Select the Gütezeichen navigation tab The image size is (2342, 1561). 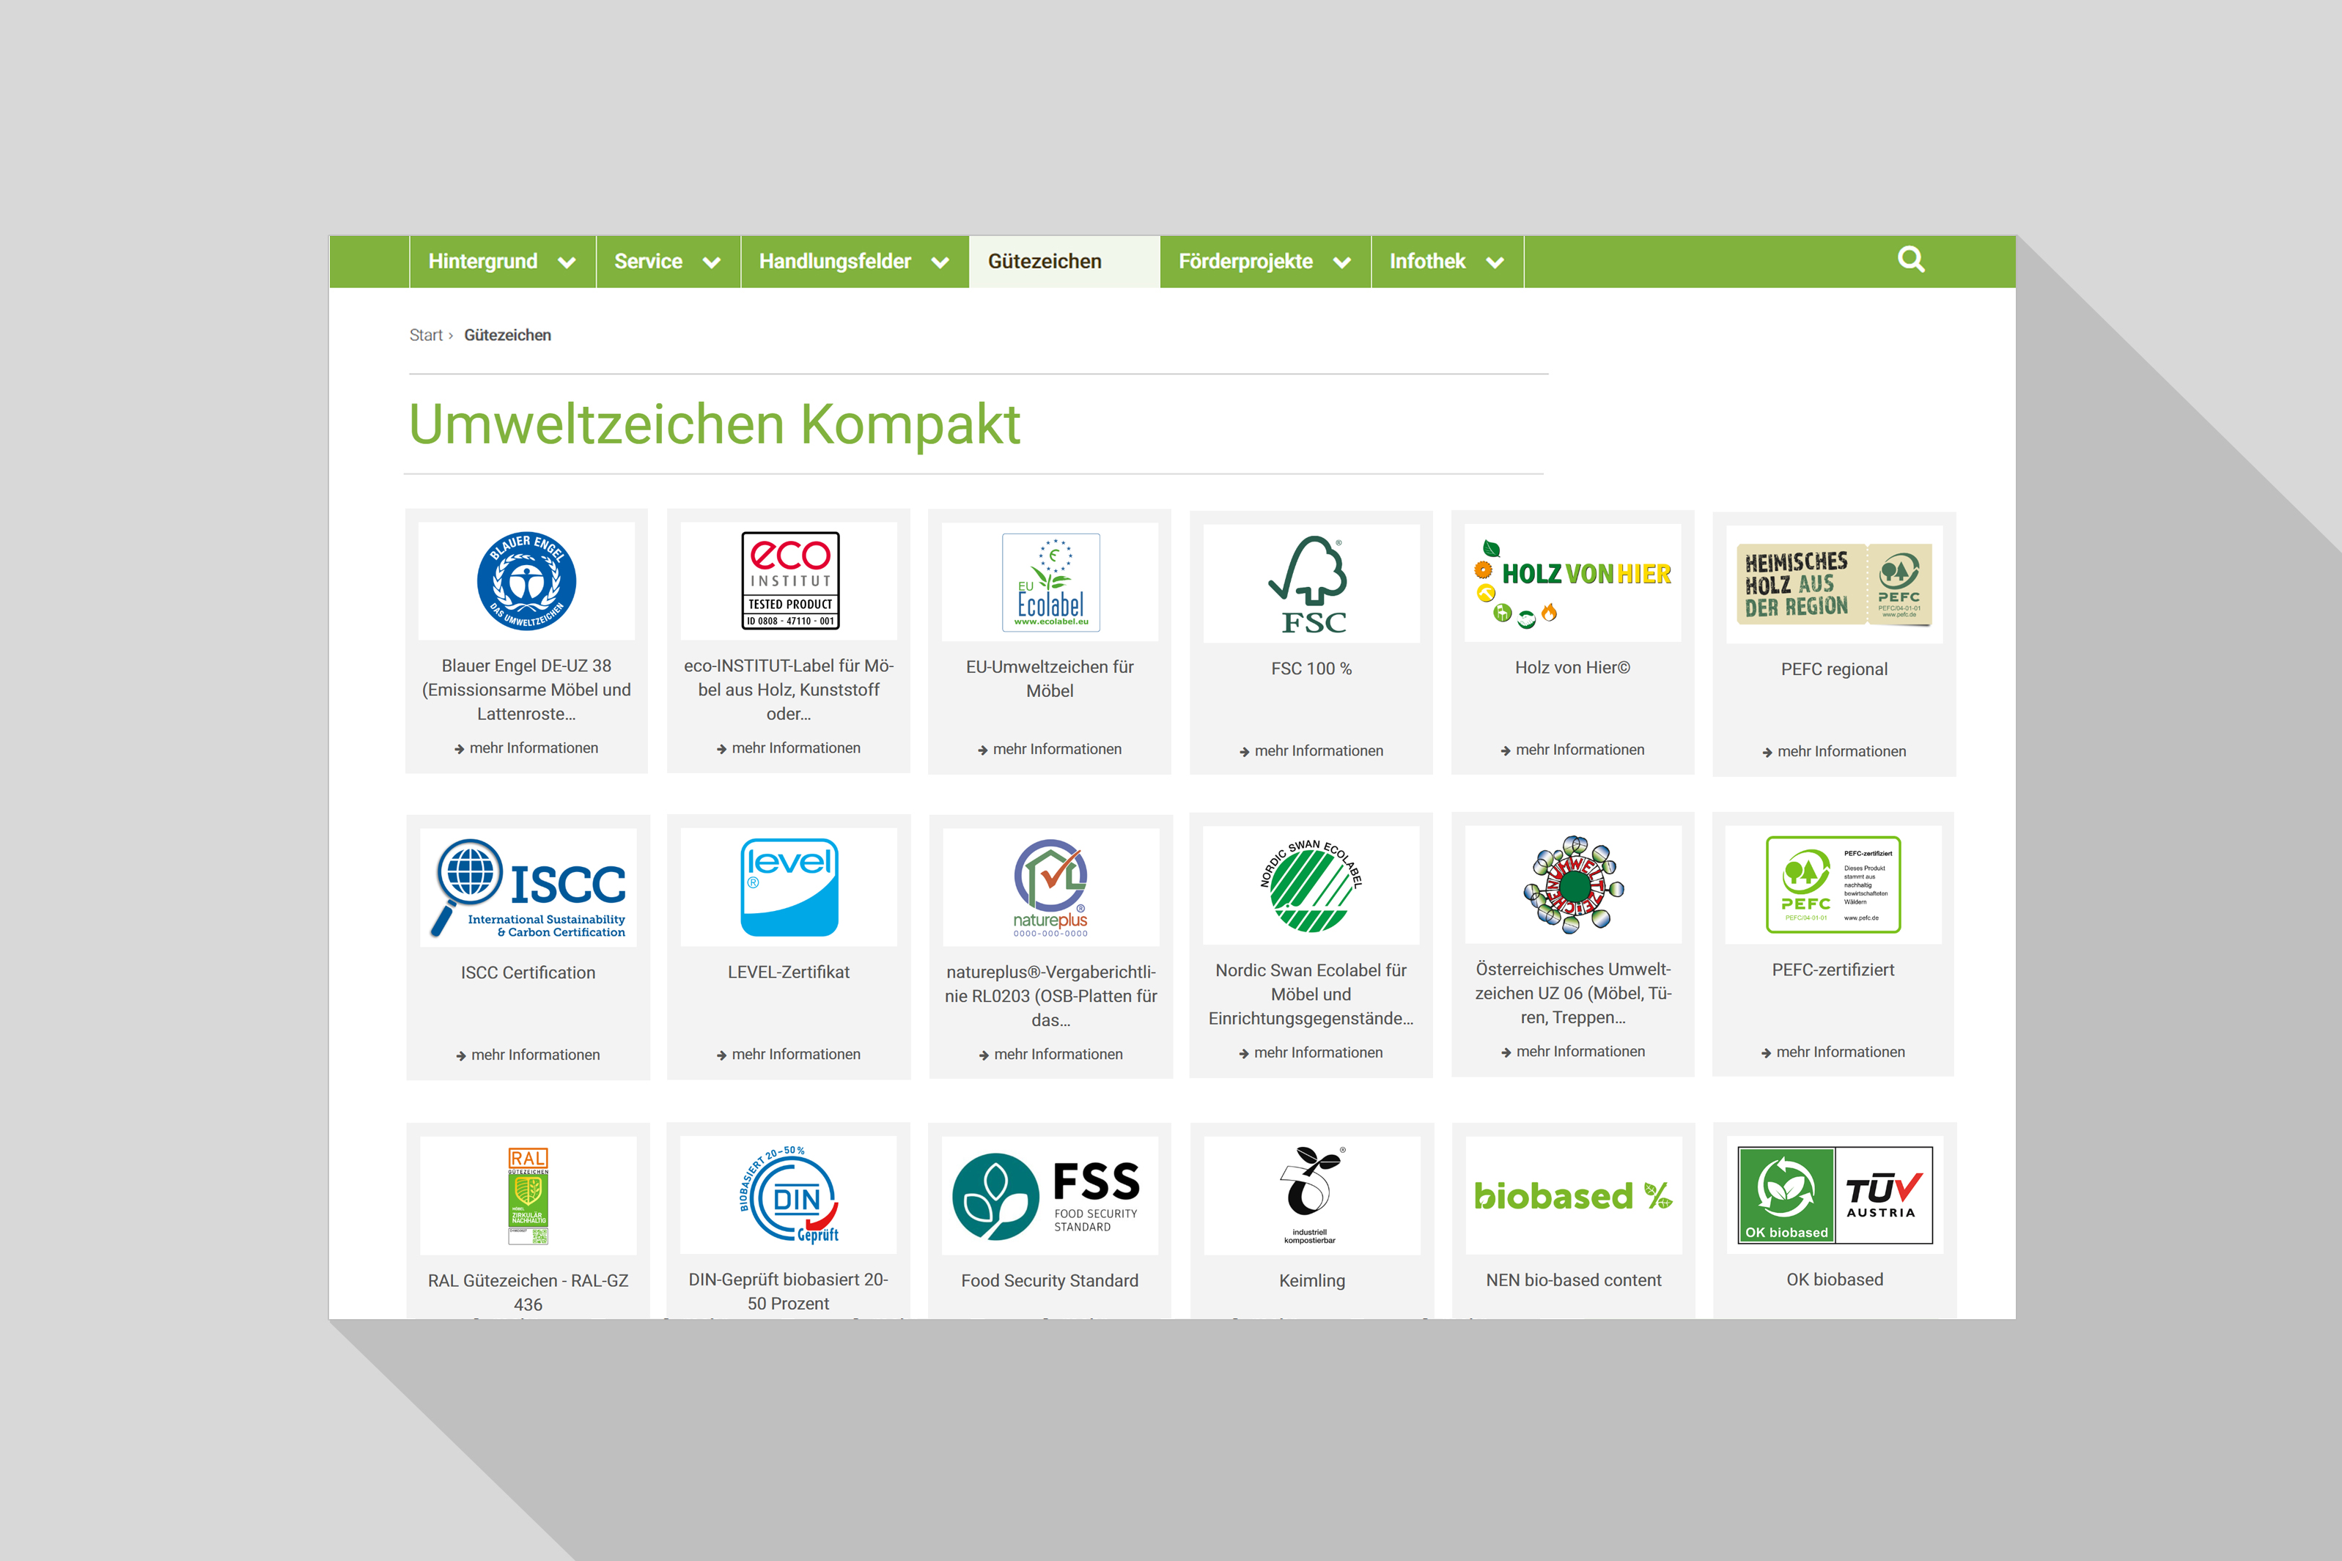point(1045,262)
